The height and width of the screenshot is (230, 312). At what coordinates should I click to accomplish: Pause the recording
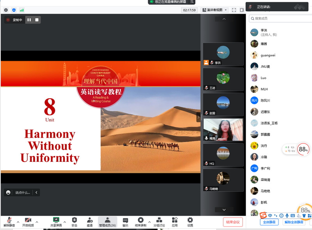pyautogui.click(x=29, y=20)
